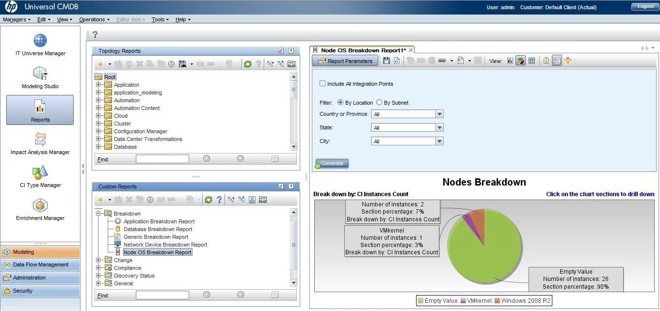This screenshot has height=311, width=660.
Task: Expand the Cloud folder
Action: 98,116
